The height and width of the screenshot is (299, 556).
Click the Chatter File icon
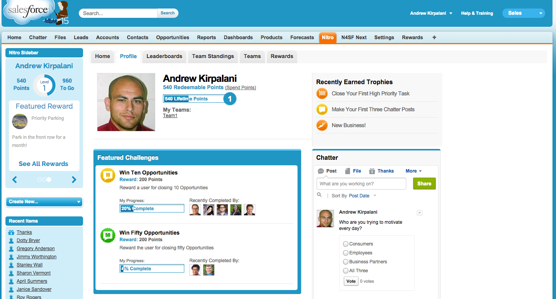click(x=348, y=171)
